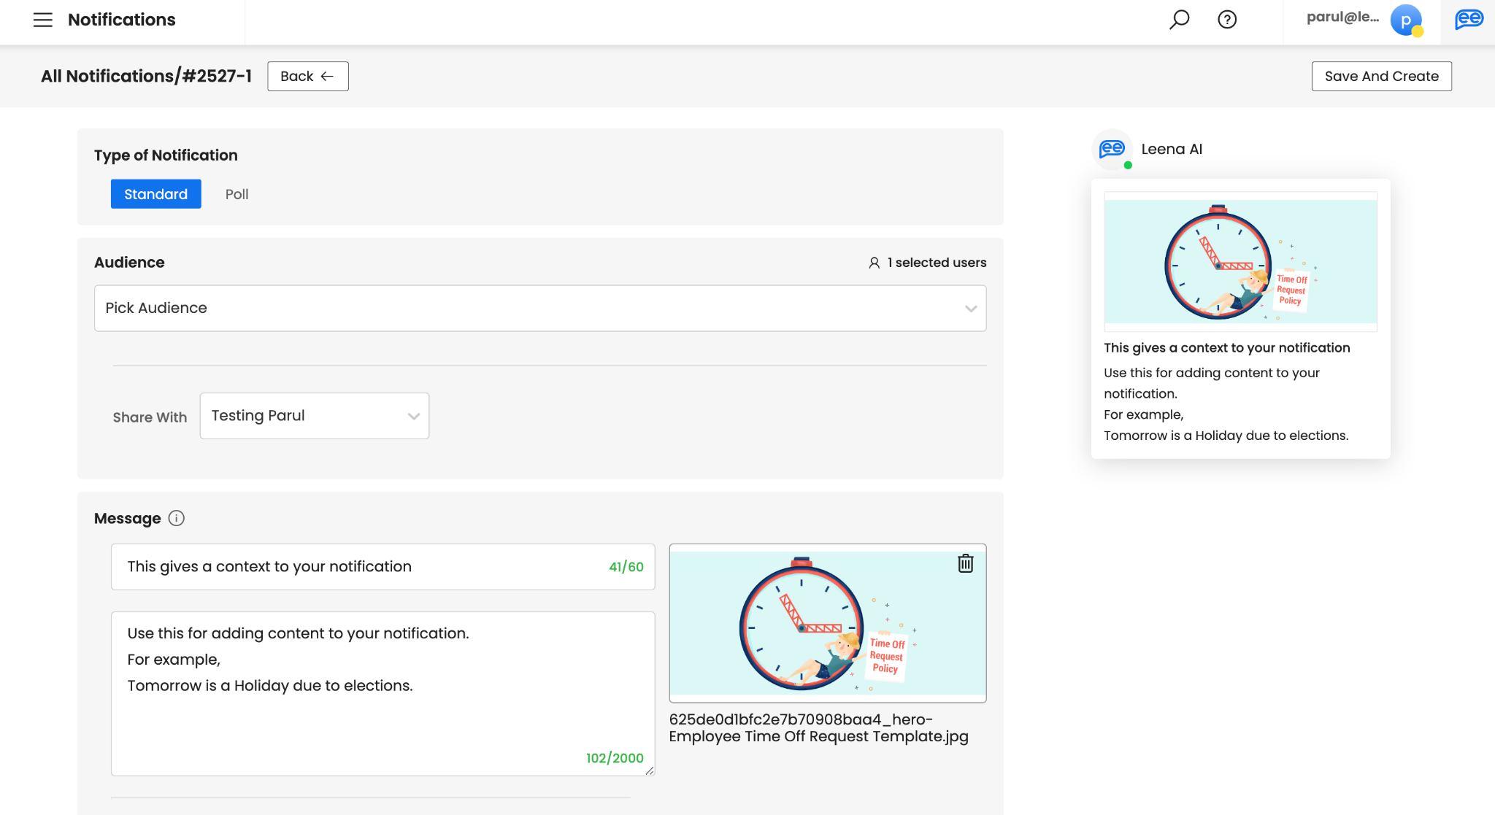This screenshot has height=815, width=1495.
Task: Click the Leena AI preview avatar
Action: click(x=1112, y=150)
